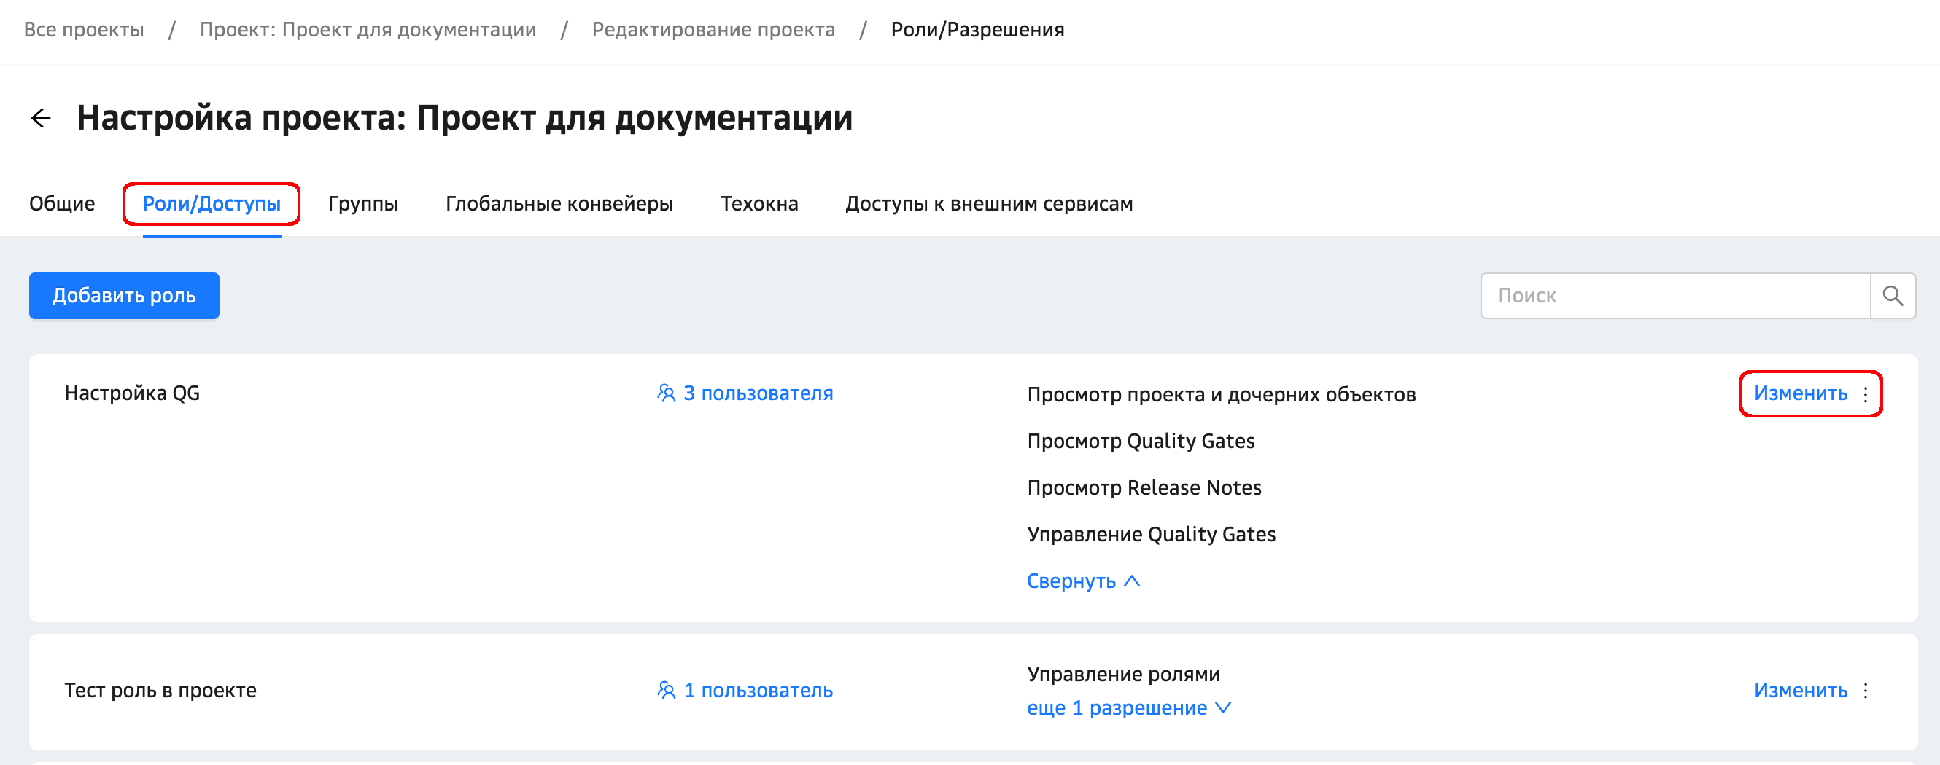This screenshot has width=1940, height=765.
Task: Click the magnifier search icon
Action: pos(1893,296)
